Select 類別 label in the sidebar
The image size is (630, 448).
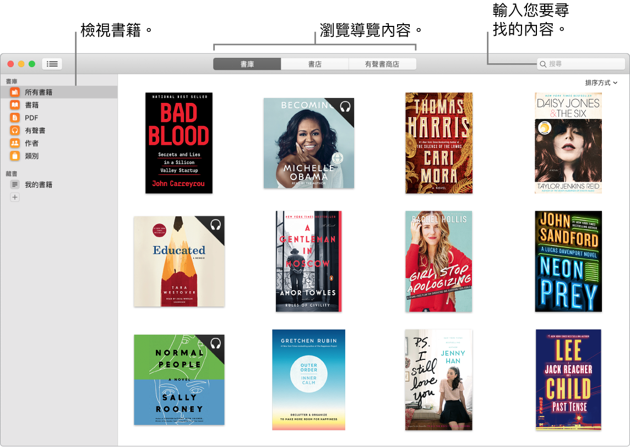pyautogui.click(x=32, y=156)
